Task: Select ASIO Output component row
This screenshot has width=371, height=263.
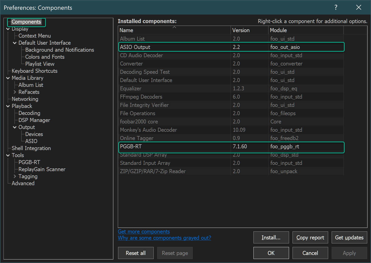Action: [231, 47]
